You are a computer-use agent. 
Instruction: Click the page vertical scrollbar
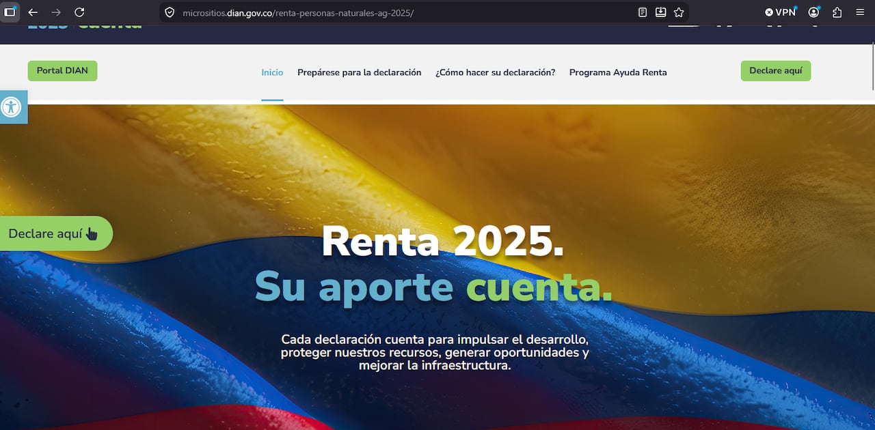872,65
